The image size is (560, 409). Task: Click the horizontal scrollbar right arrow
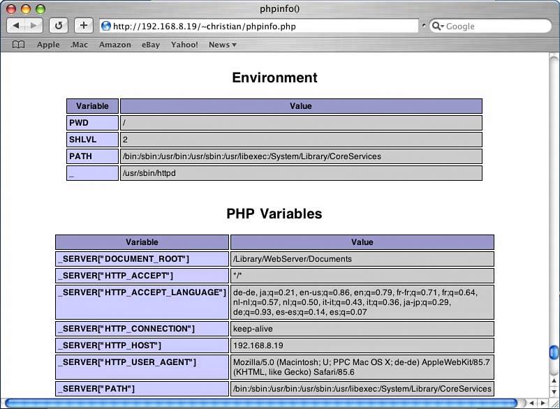(x=542, y=403)
